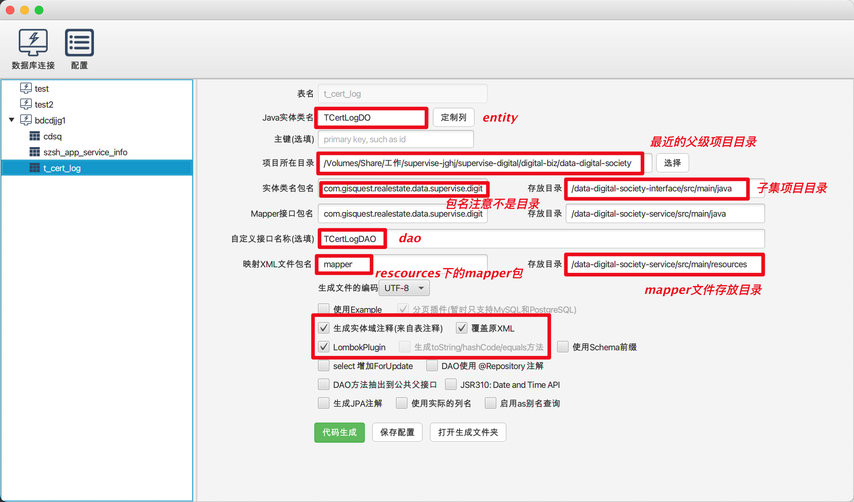Click the 配置 list icon
The width and height of the screenshot is (854, 502).
79,43
